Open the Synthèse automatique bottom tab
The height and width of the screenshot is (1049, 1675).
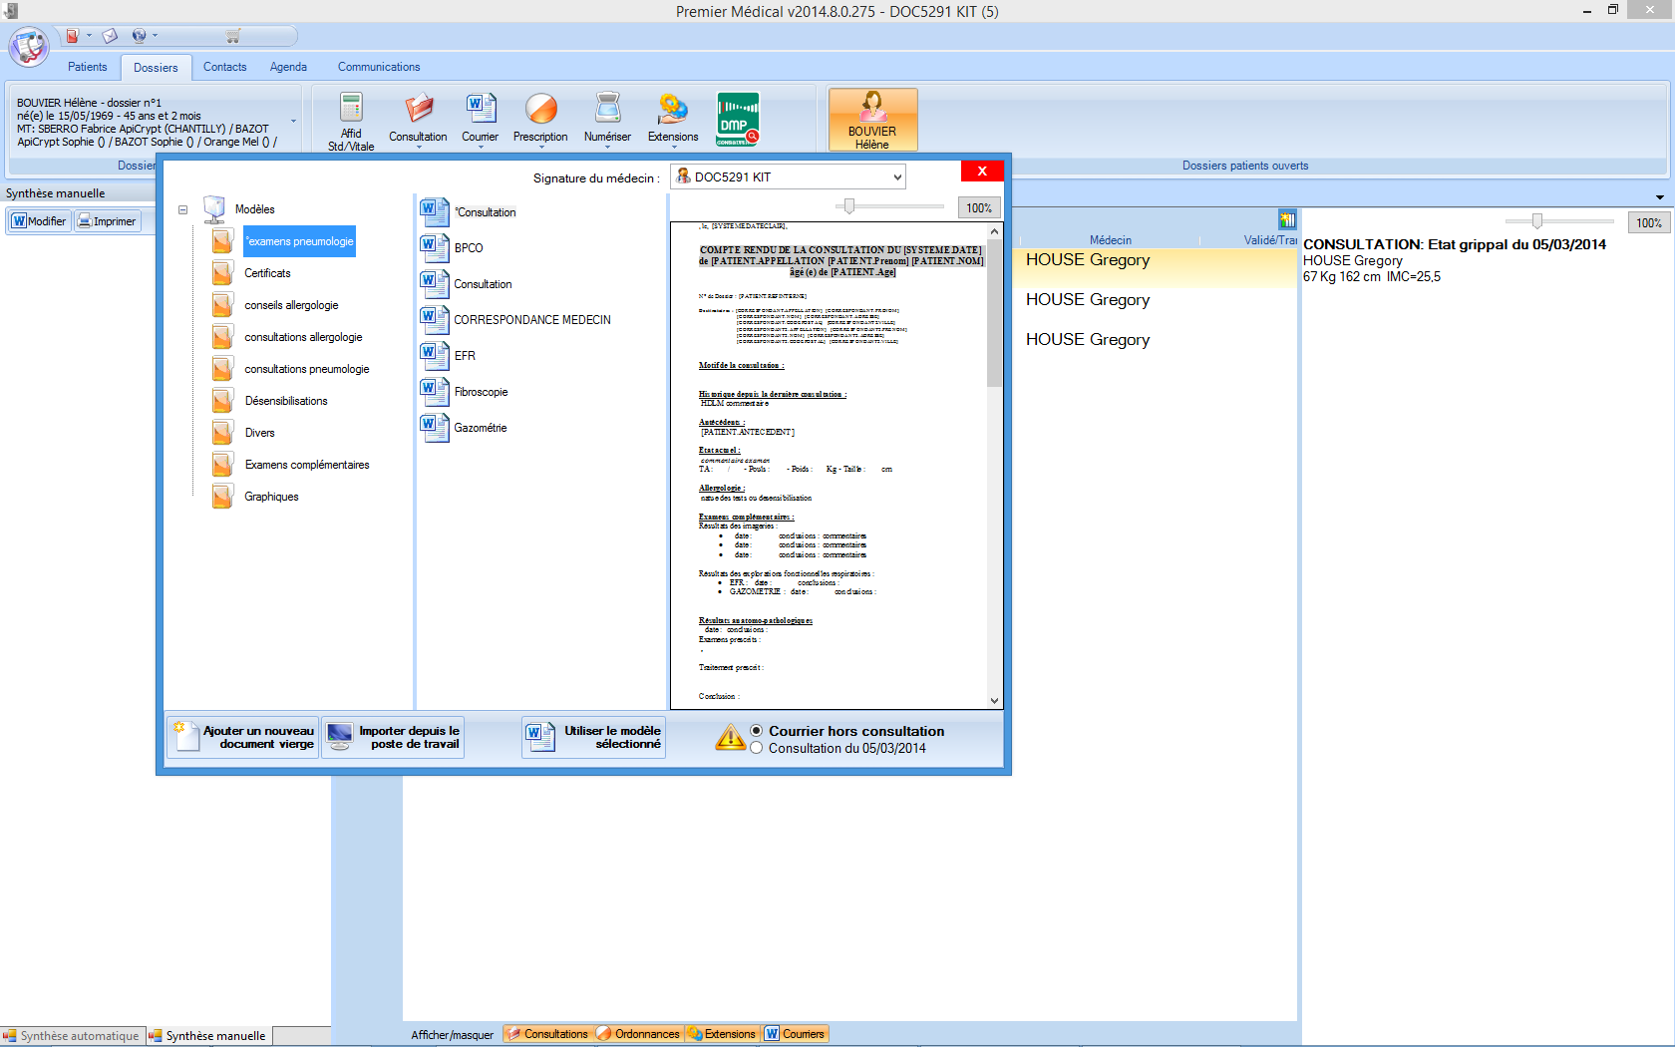73,1036
